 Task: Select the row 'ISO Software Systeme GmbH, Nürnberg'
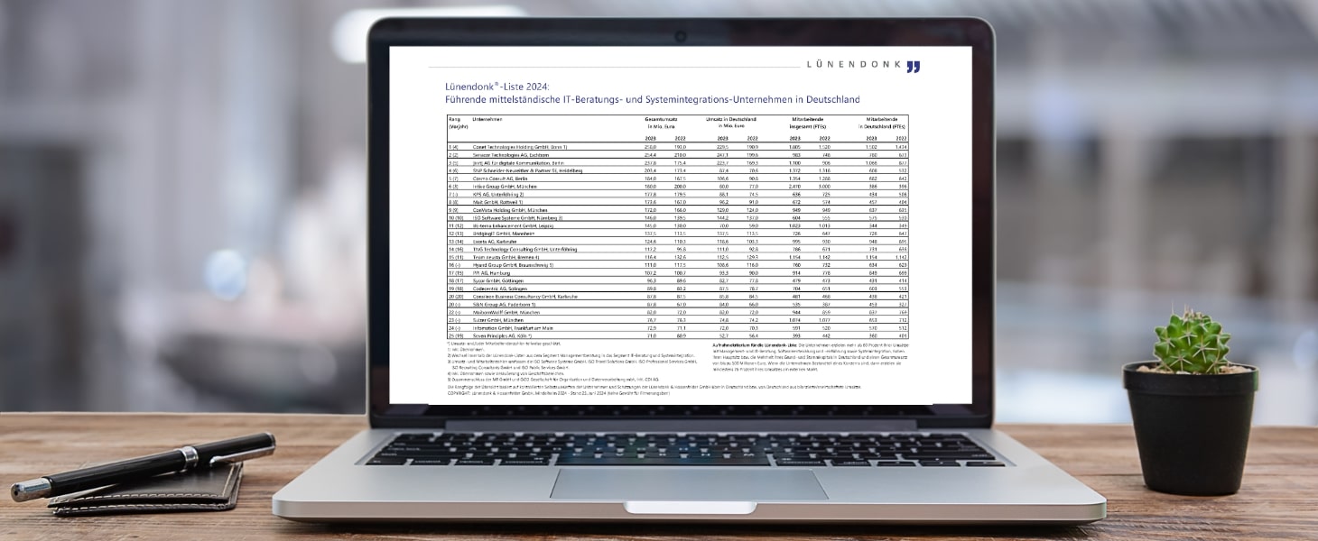(677, 218)
